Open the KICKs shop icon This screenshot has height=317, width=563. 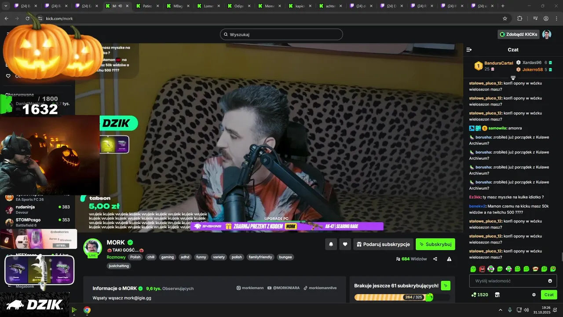coord(497,295)
